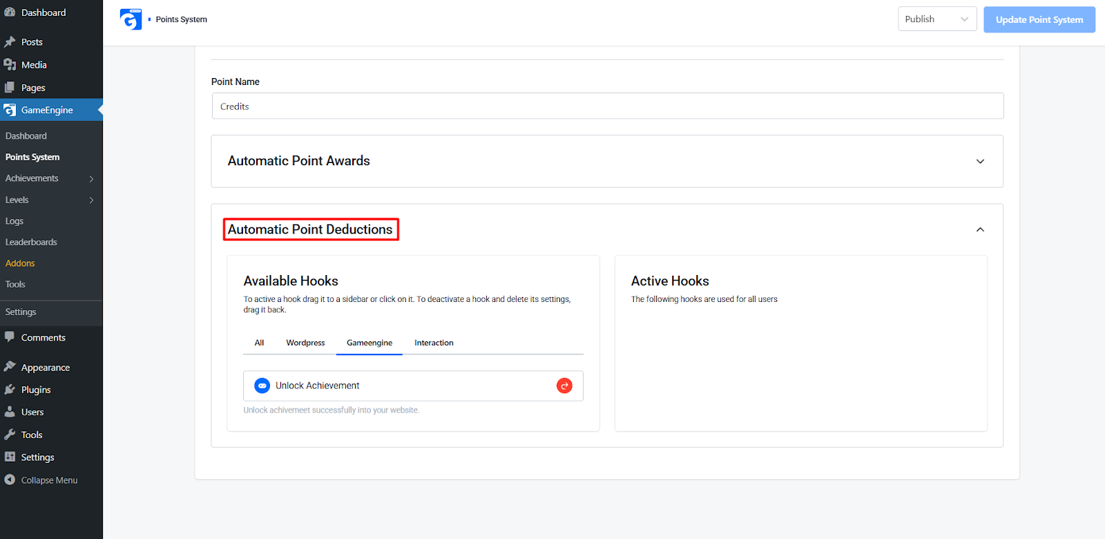This screenshot has width=1105, height=539.
Task: Click the Comments bubble icon
Action: 10,337
